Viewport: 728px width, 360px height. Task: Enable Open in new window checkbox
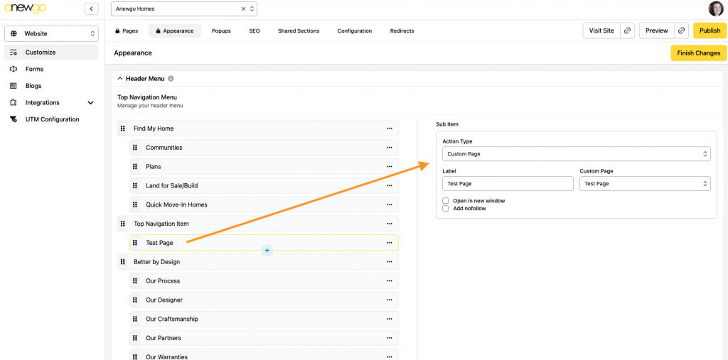(x=446, y=201)
